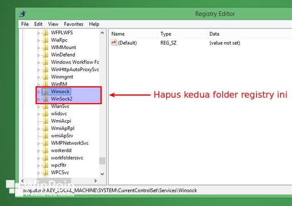Image resolution: width=292 pixels, height=206 pixels.
Task: Click the tree scroll down arrow
Action: coord(102,174)
